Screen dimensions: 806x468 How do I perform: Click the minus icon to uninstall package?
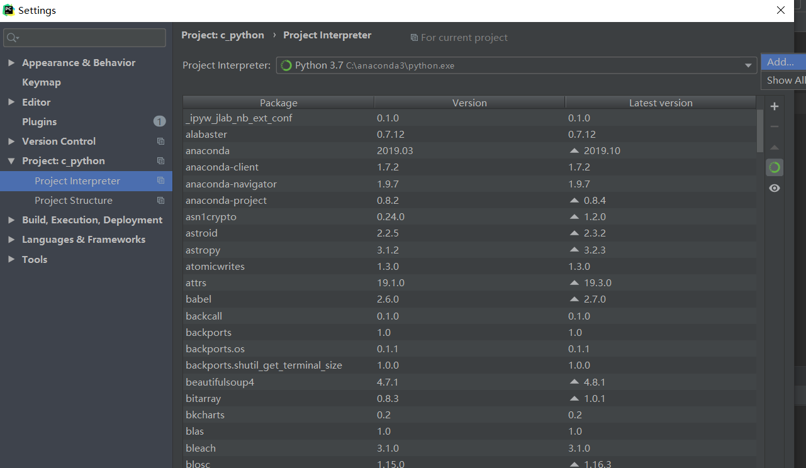point(775,126)
